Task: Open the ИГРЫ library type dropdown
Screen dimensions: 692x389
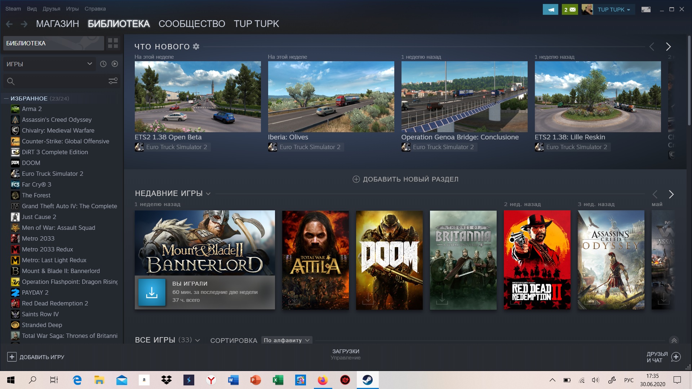Action: pos(49,64)
